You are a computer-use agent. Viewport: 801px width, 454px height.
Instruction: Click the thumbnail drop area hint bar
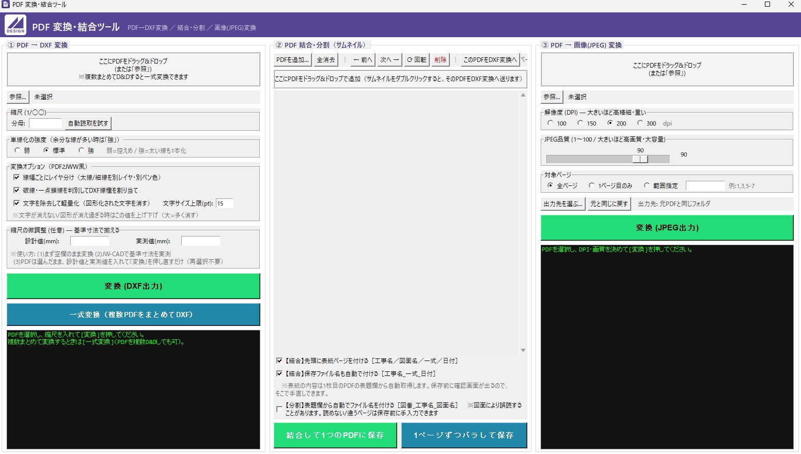tap(400, 79)
